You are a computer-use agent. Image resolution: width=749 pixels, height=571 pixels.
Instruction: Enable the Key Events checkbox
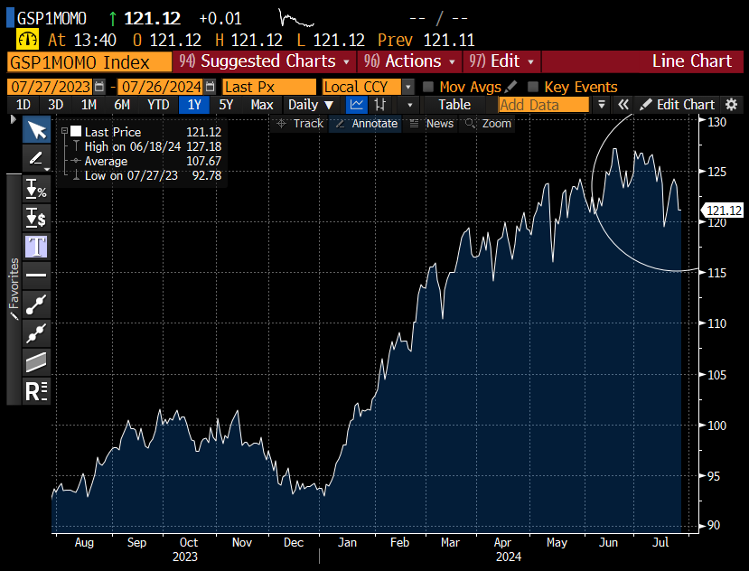(533, 87)
